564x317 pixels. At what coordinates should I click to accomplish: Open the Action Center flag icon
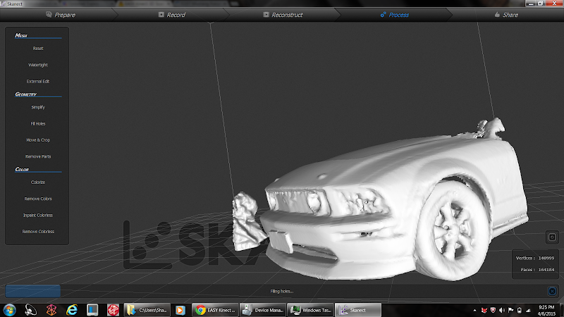[x=510, y=310]
